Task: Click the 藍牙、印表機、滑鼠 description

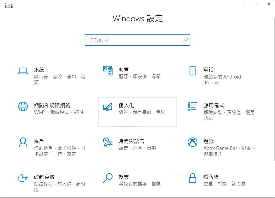Action: [140, 77]
